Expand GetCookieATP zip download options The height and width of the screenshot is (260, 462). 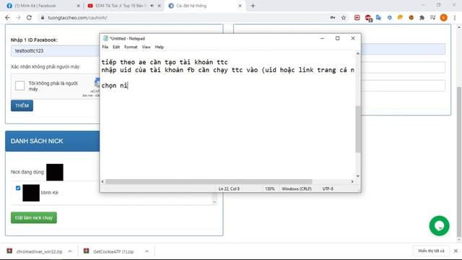147,251
